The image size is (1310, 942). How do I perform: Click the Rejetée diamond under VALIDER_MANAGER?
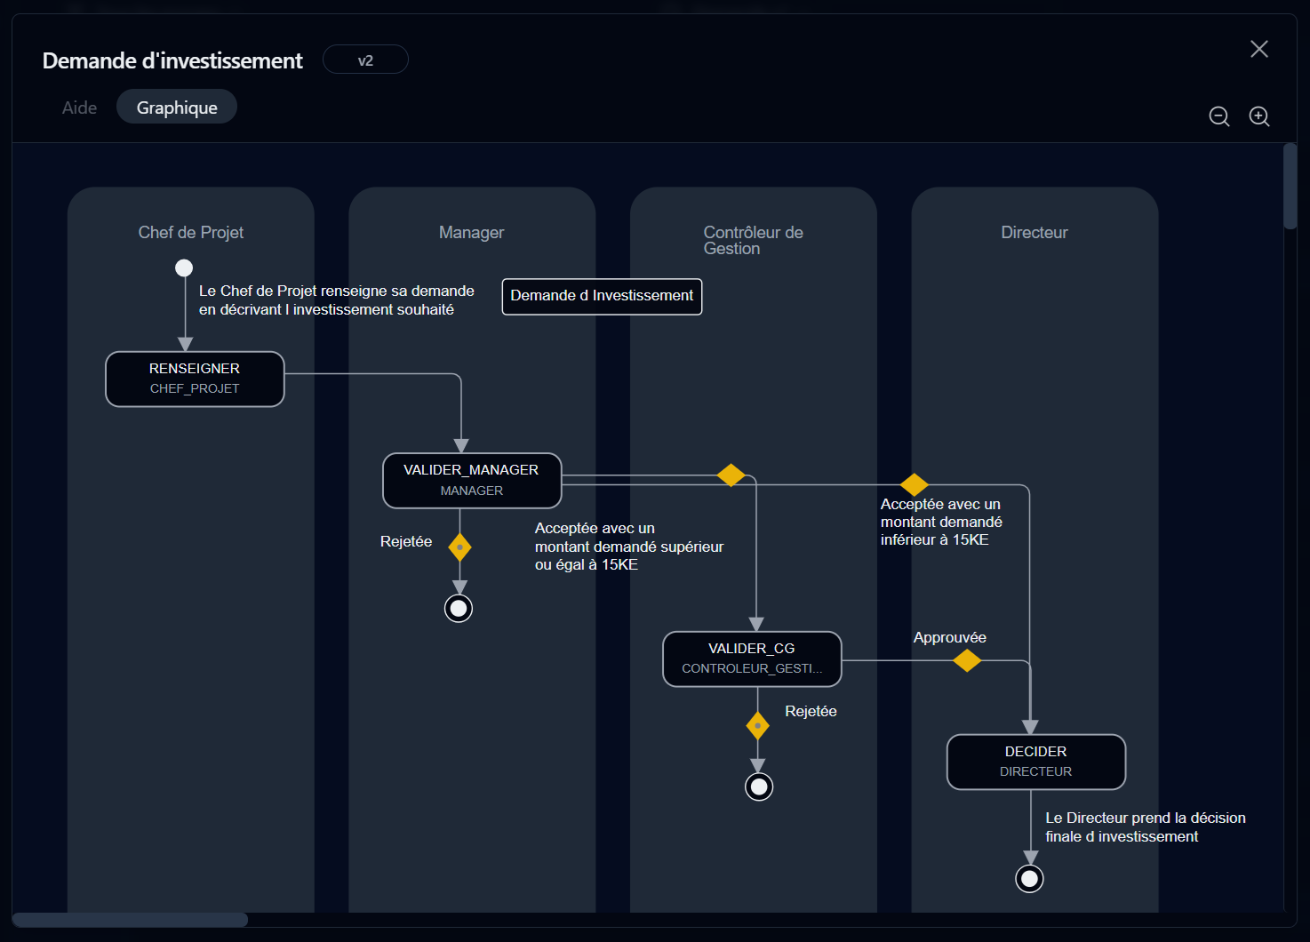point(459,547)
